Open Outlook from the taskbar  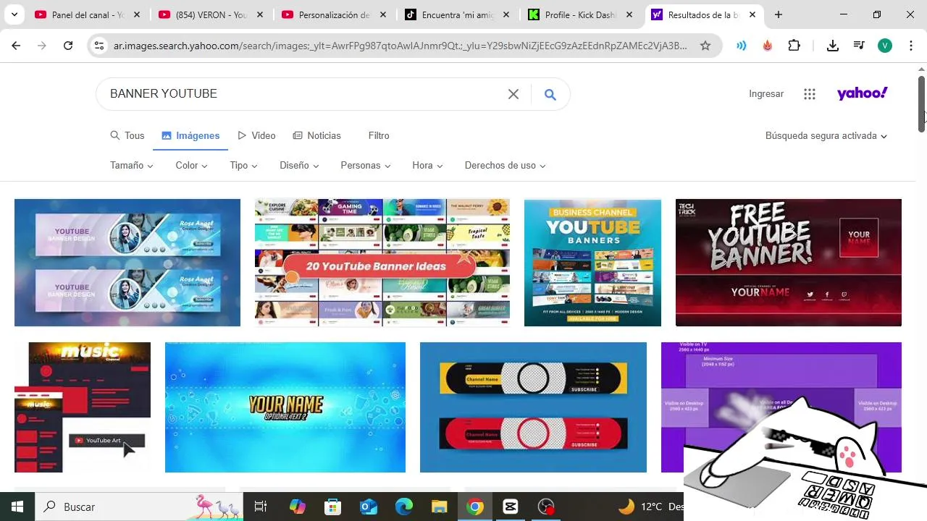tap(369, 507)
